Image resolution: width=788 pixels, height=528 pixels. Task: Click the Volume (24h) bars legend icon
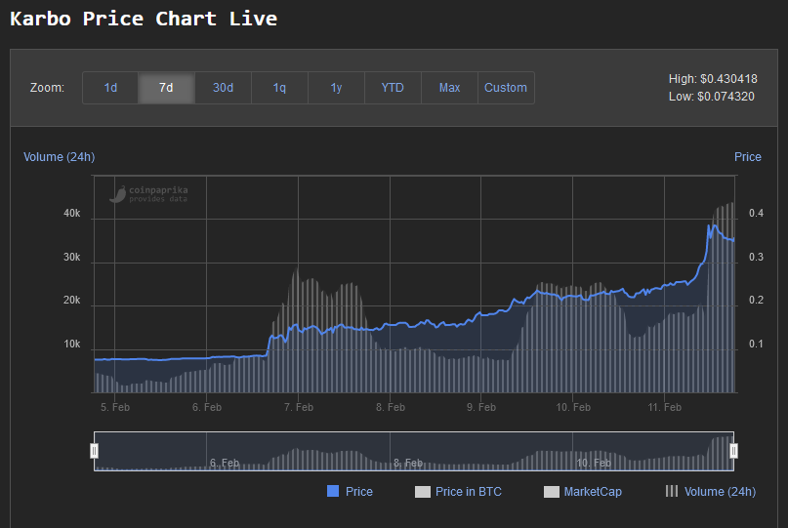coord(672,491)
